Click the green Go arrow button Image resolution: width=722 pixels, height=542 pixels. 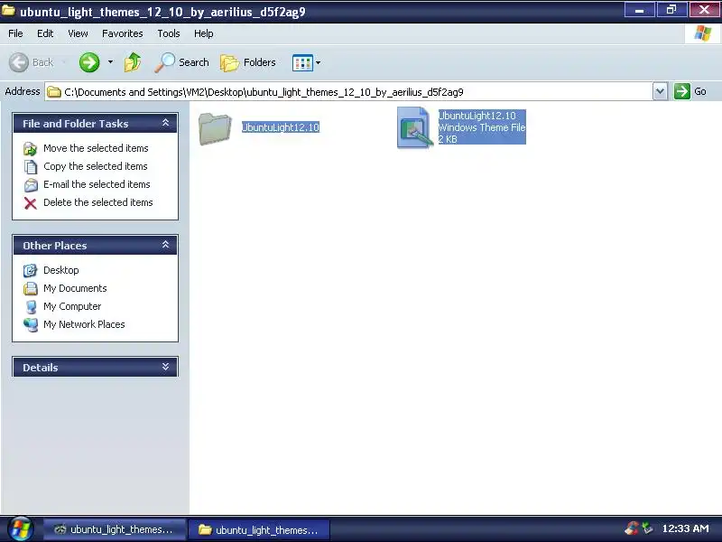tap(682, 91)
